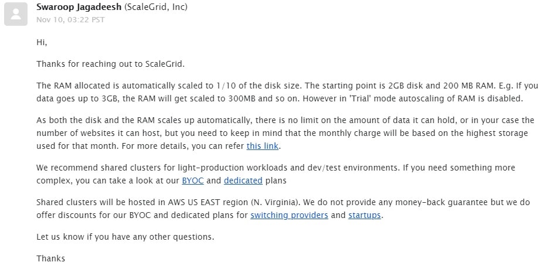The width and height of the screenshot is (553, 269).
Task: Click the 'Hi,' greeting line
Action: (x=42, y=43)
